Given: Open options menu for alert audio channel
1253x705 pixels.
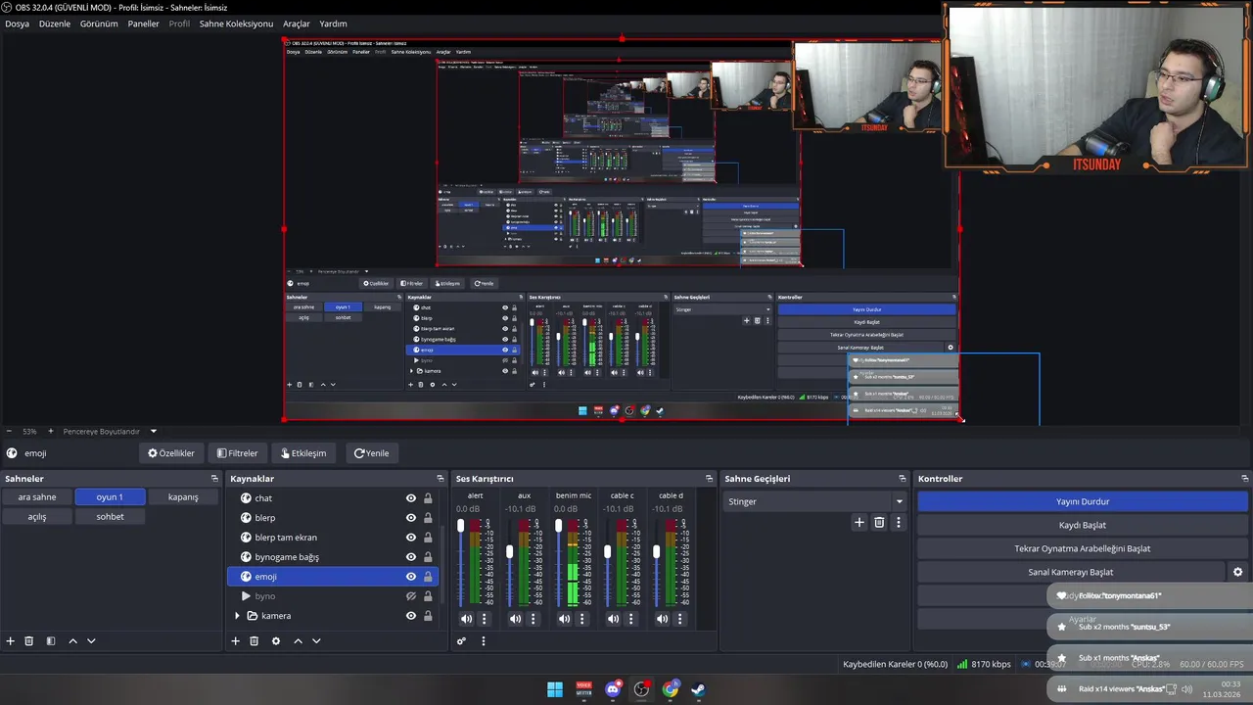Looking at the screenshot, I should tap(484, 619).
